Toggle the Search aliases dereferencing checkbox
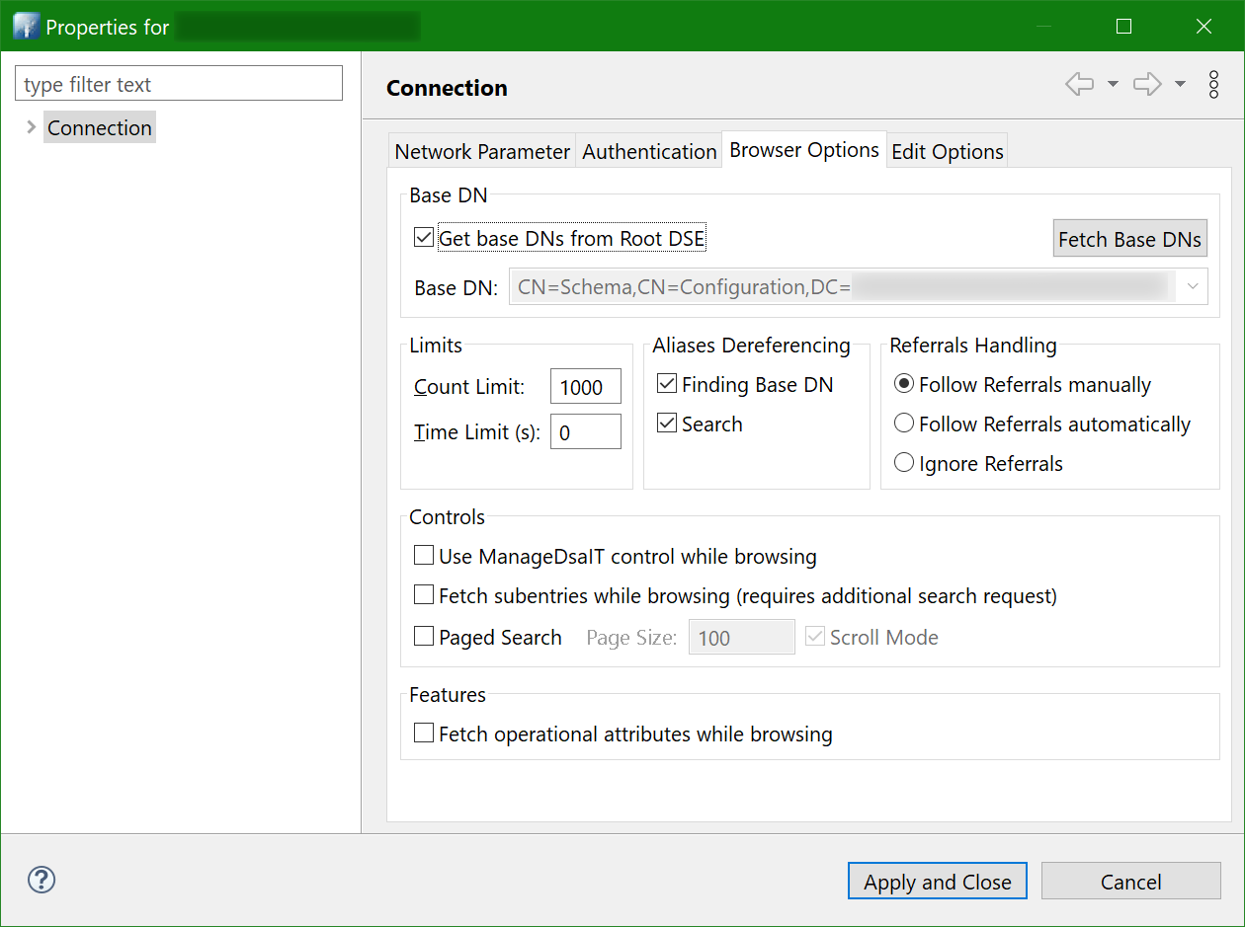 [x=667, y=424]
